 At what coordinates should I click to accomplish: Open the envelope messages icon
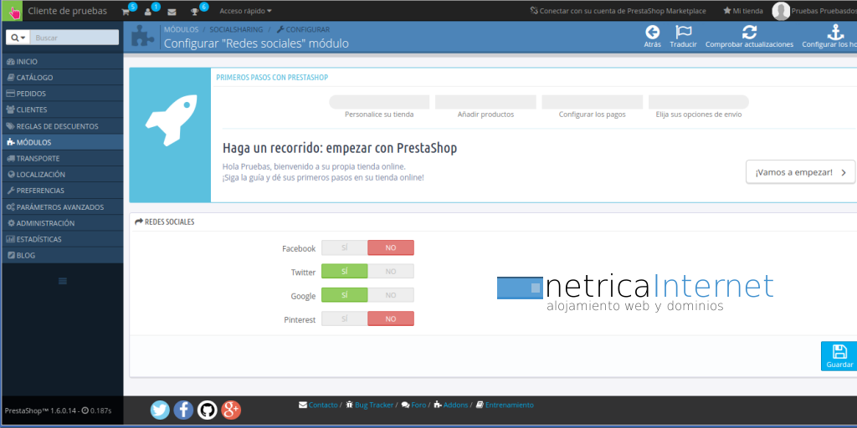click(x=172, y=12)
